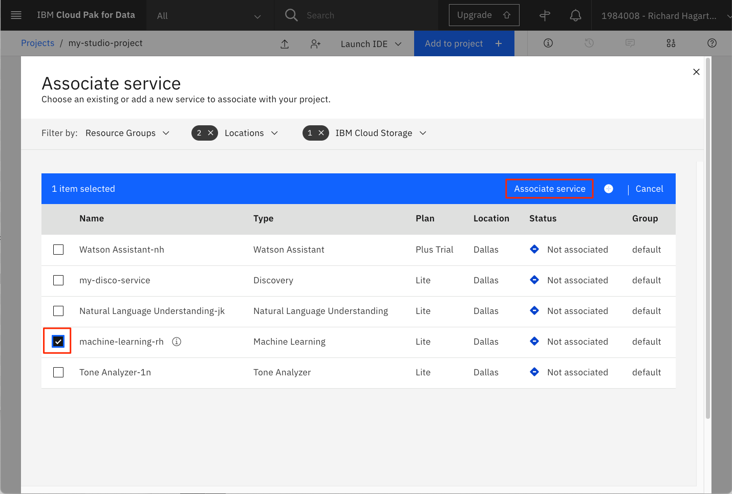Open the Richard Hagart account menu
Image resolution: width=732 pixels, height=494 pixels.
[665, 16]
